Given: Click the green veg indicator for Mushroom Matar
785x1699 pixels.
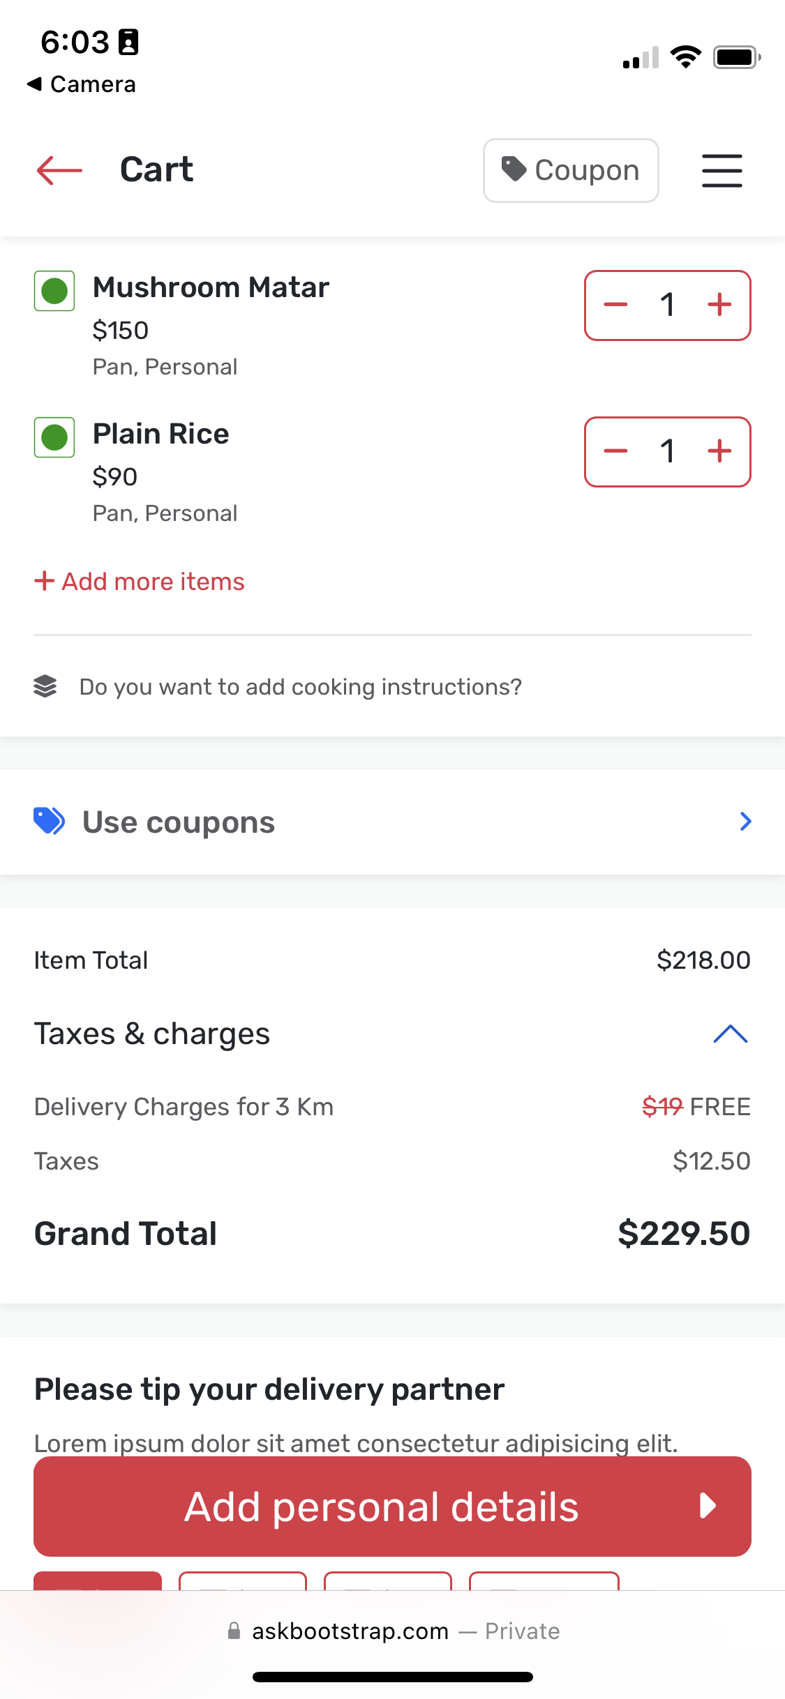Looking at the screenshot, I should (x=54, y=291).
